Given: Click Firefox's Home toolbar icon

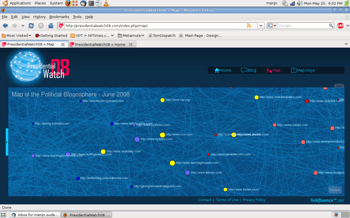Looking at the screenshot, I should pyautogui.click(x=51, y=25).
